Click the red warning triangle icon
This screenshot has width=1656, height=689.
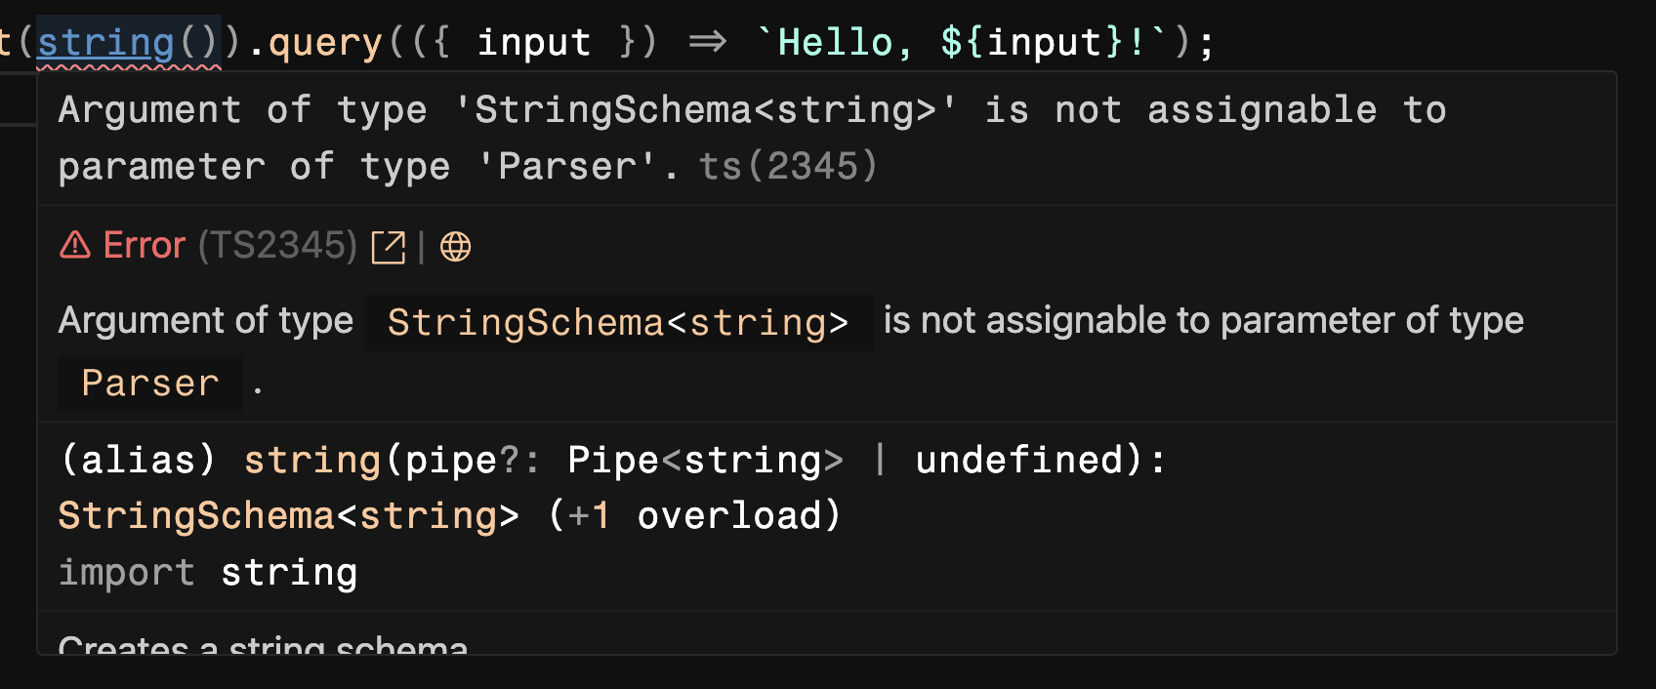75,245
